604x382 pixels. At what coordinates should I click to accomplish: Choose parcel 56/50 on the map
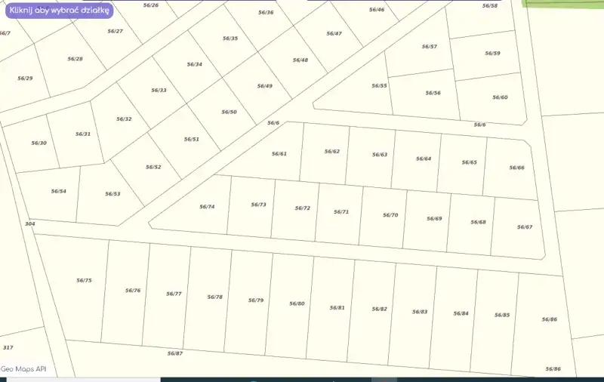coord(229,112)
